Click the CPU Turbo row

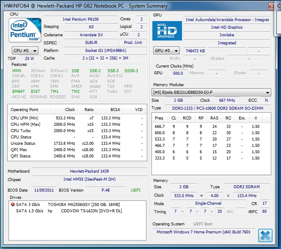tap(77, 131)
